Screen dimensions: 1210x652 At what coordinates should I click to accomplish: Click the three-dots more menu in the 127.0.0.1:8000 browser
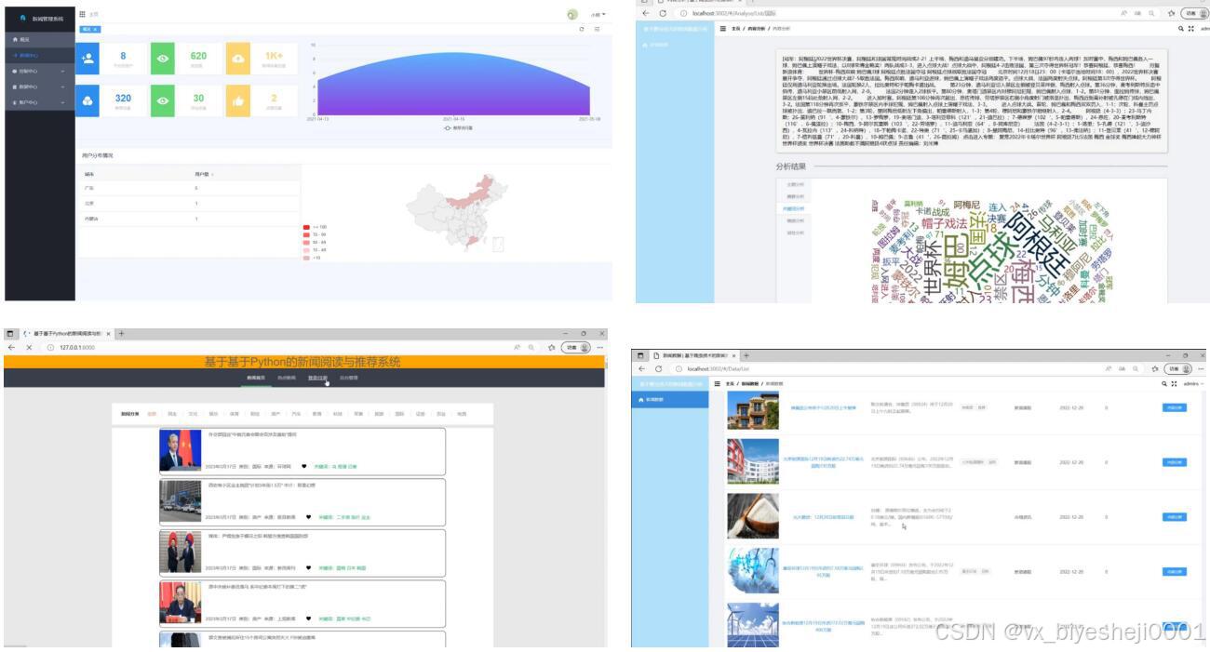600,348
